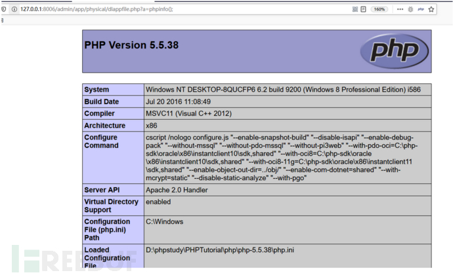453x277 pixels.
Task: Click the Virtual Directory Support label
Action: tap(112, 206)
